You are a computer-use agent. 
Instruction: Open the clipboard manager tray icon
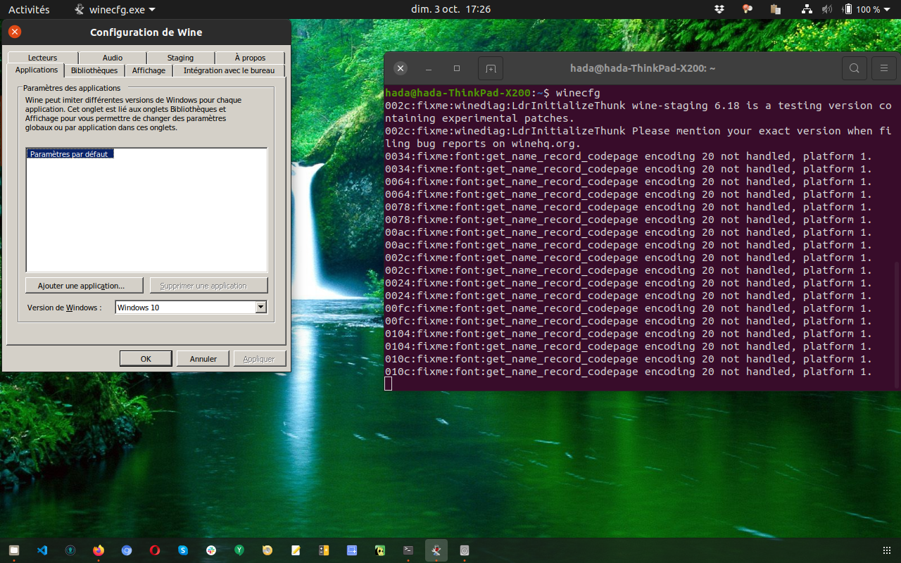pyautogui.click(x=776, y=9)
